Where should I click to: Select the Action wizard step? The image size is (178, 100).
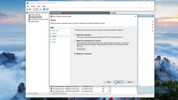tap(54, 36)
